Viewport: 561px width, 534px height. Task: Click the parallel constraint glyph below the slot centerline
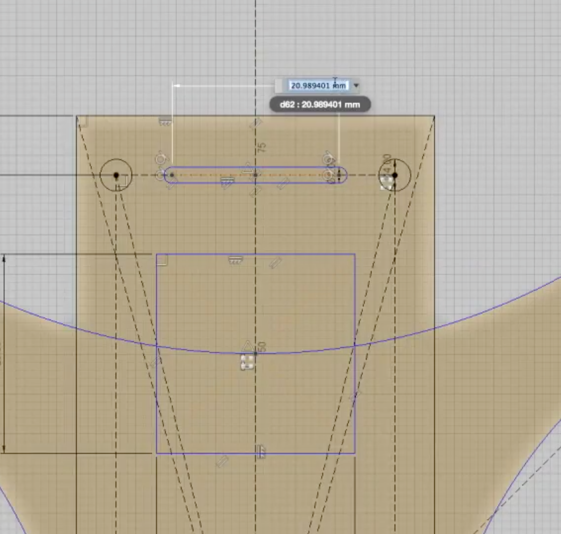click(282, 184)
